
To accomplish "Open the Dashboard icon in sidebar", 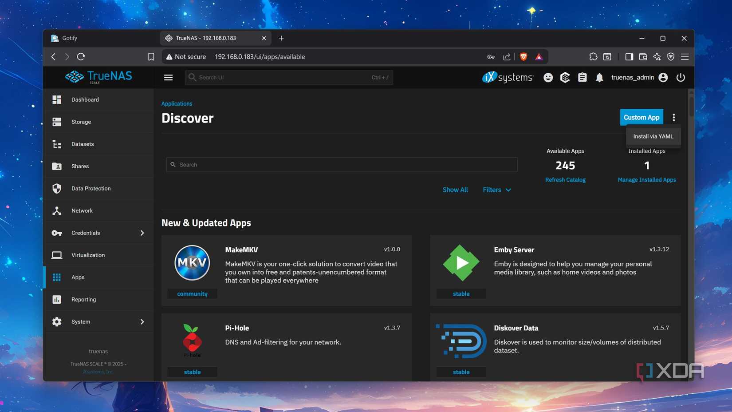I will [57, 99].
